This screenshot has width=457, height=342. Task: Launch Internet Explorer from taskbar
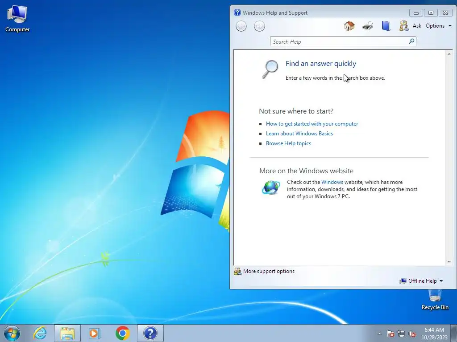coord(40,333)
